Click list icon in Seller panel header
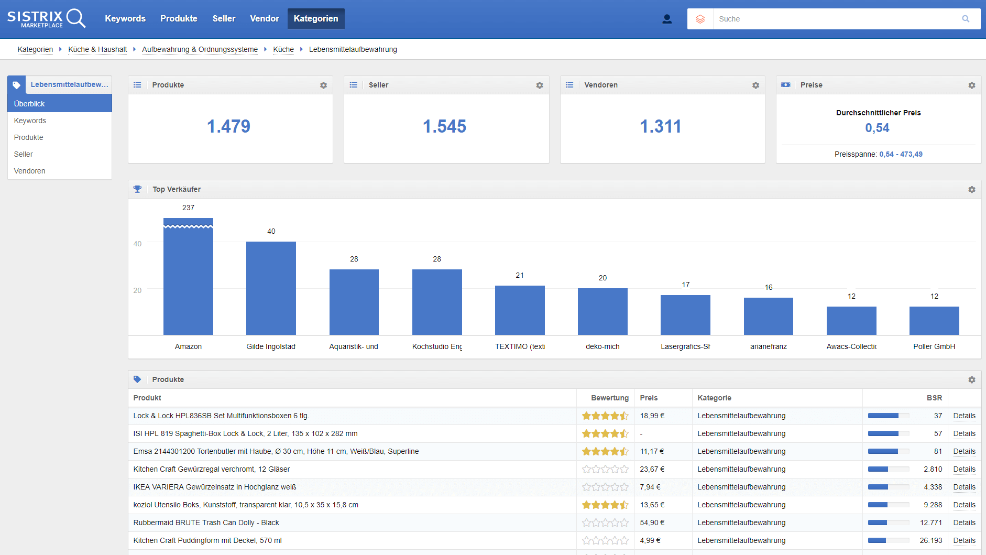Screen dimensions: 986x555 [x=354, y=85]
